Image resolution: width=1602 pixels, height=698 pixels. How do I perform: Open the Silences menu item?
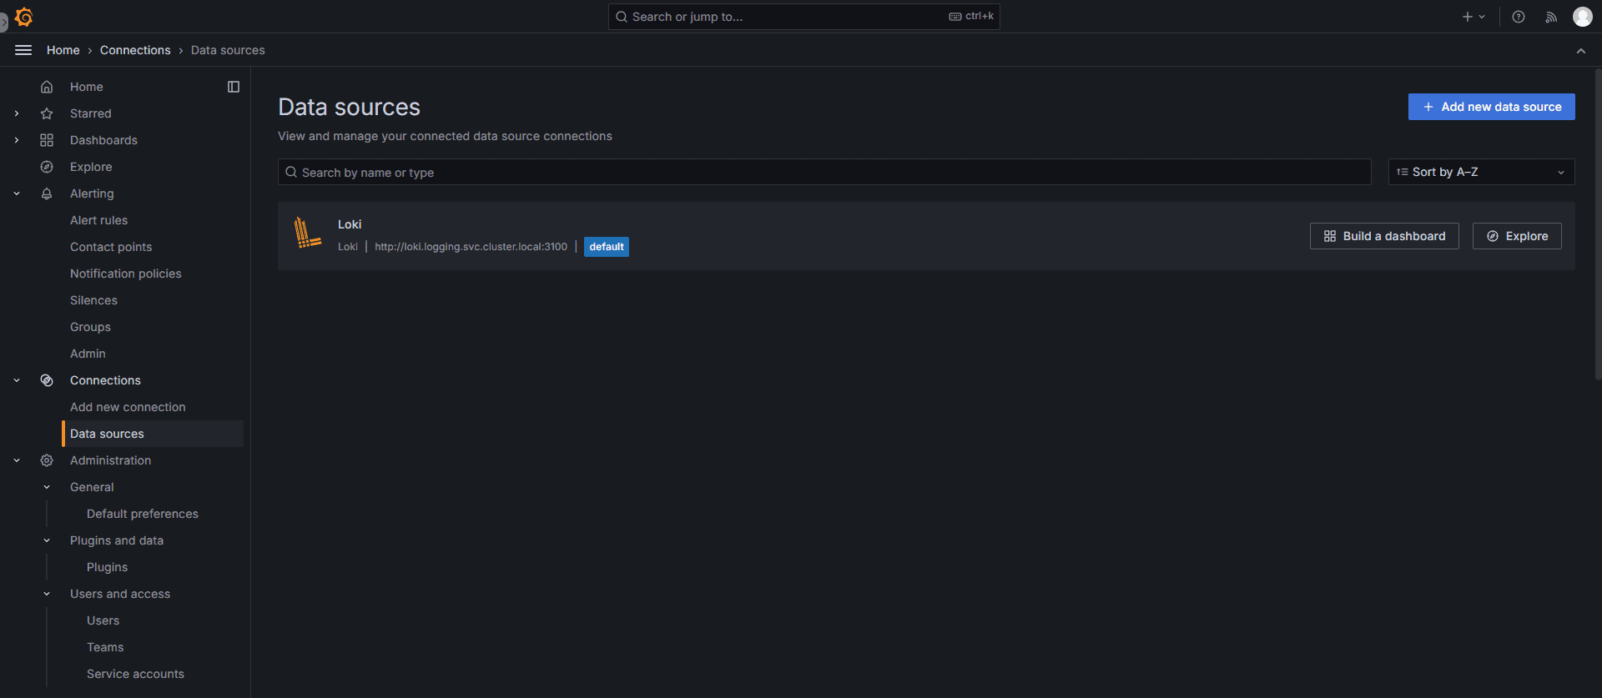point(93,300)
